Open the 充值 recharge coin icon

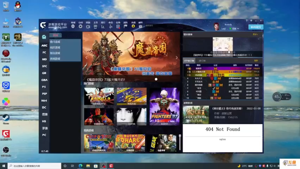pyautogui.click(x=133, y=26)
